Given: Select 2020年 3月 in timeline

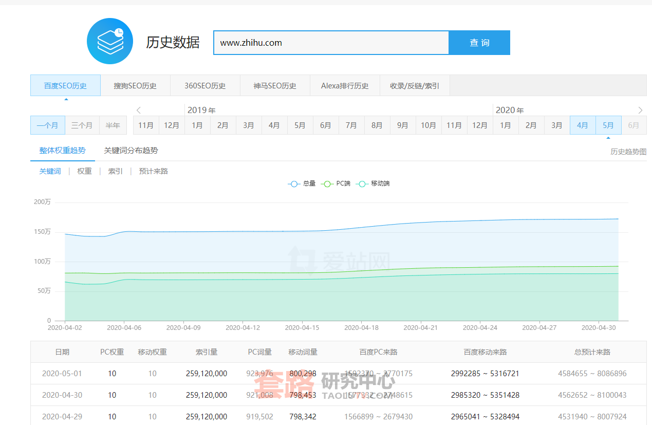Looking at the screenshot, I should pyautogui.click(x=557, y=125).
